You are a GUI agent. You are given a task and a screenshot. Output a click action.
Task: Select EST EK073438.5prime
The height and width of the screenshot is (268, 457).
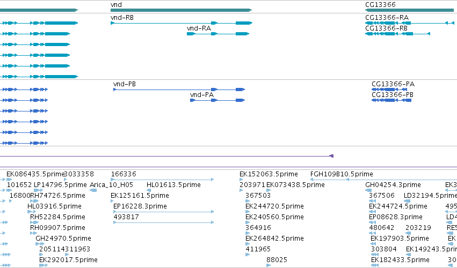coord(295,185)
